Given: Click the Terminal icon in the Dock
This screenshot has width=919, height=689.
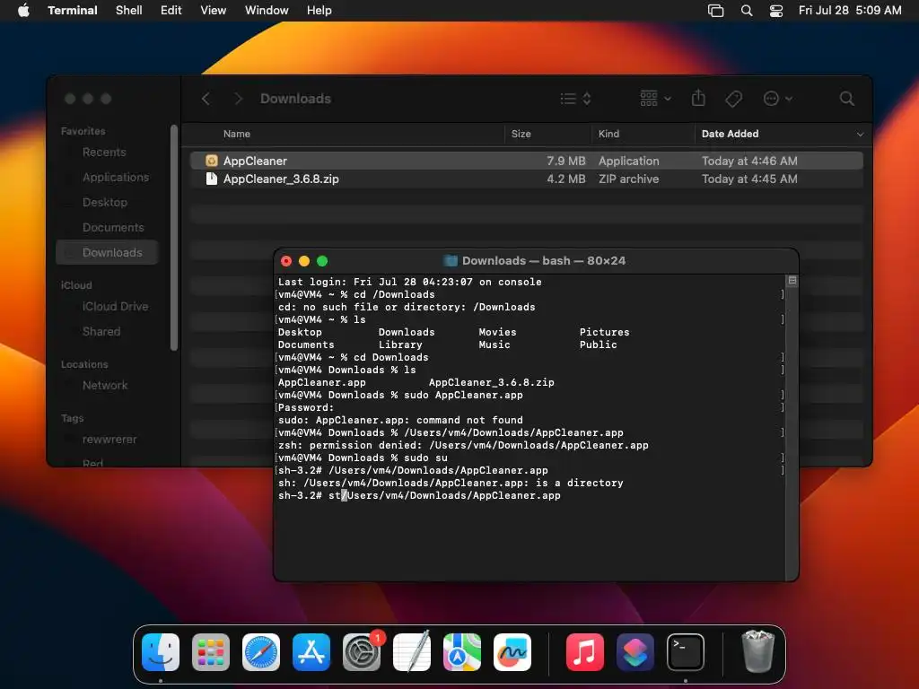Looking at the screenshot, I should click(x=685, y=652).
